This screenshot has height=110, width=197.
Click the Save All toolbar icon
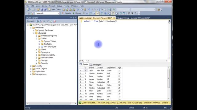pos(45,9)
